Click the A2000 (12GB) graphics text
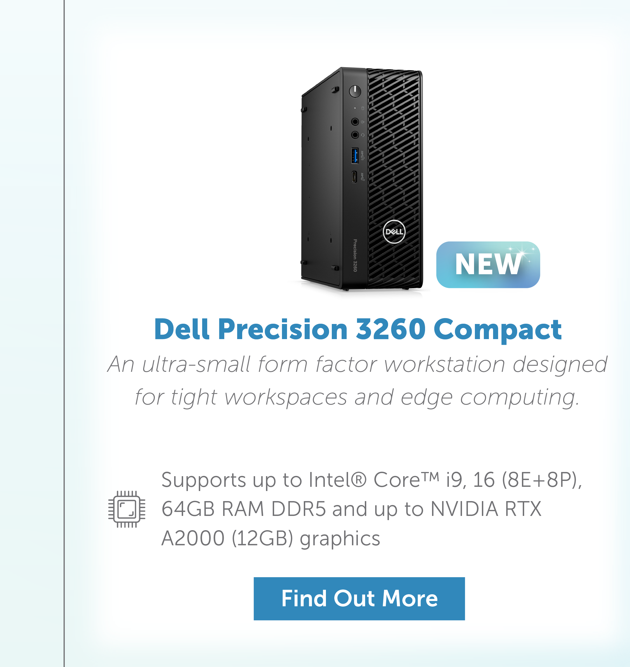 tap(271, 539)
